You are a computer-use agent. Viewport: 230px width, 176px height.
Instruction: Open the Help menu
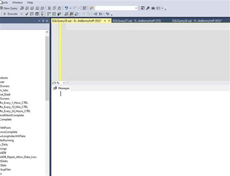click(30, 2)
